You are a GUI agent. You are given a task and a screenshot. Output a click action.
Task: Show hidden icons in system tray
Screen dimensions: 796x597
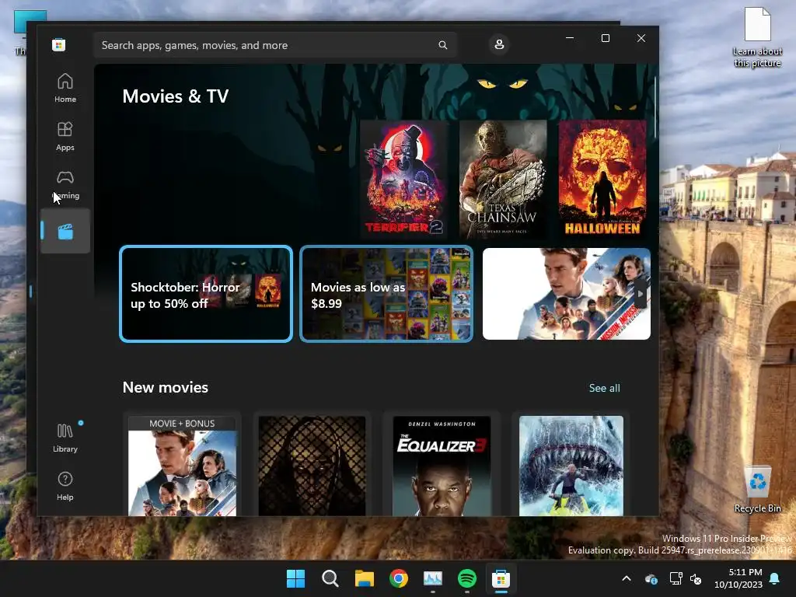(627, 578)
